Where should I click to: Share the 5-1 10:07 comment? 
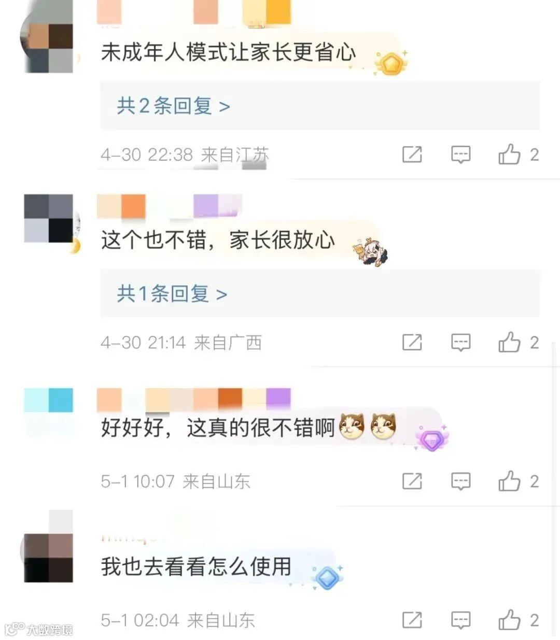[x=412, y=481]
